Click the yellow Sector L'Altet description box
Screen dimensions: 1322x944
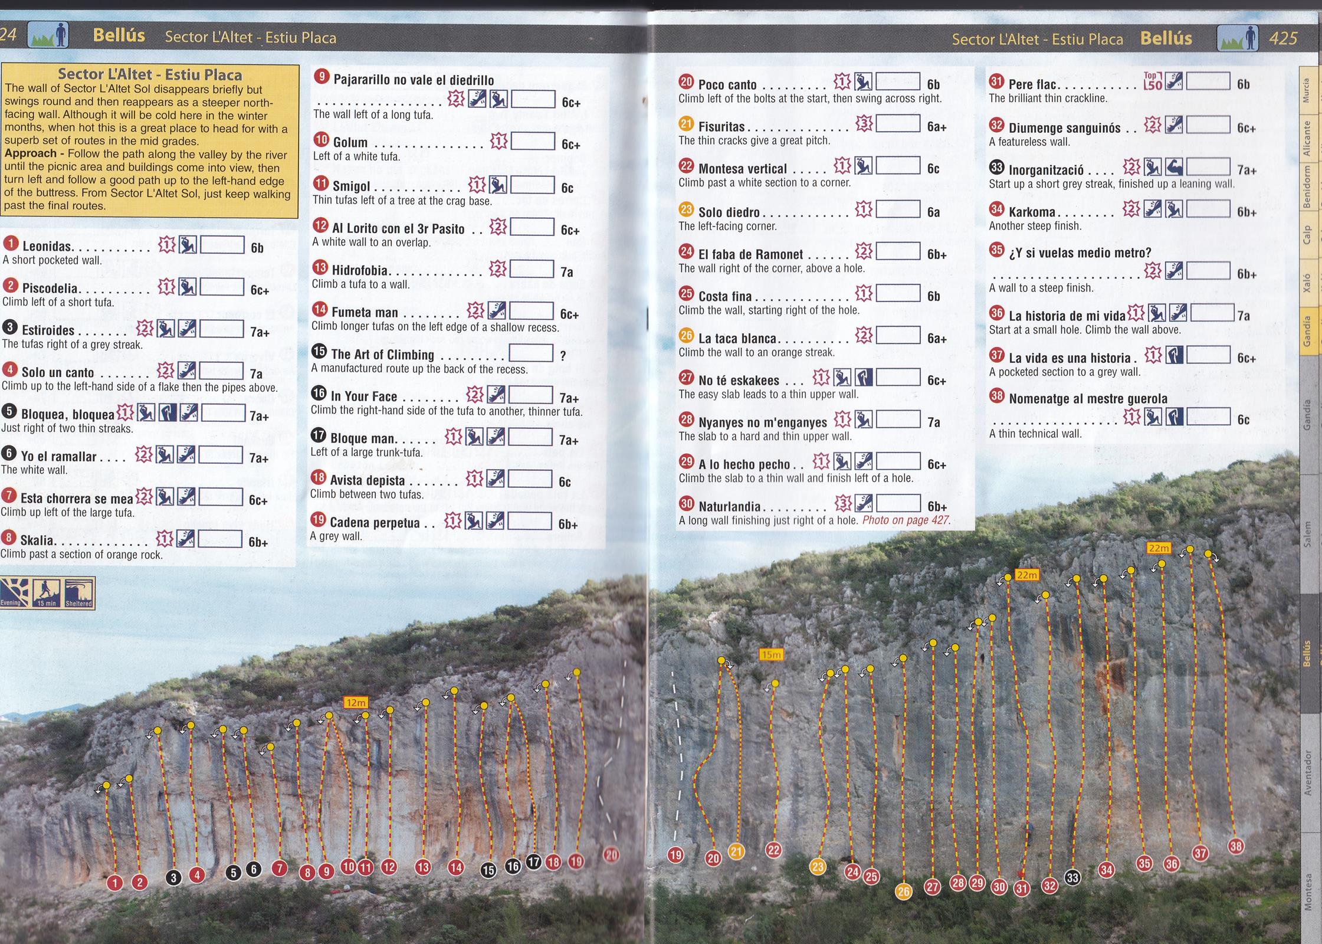pyautogui.click(x=149, y=142)
